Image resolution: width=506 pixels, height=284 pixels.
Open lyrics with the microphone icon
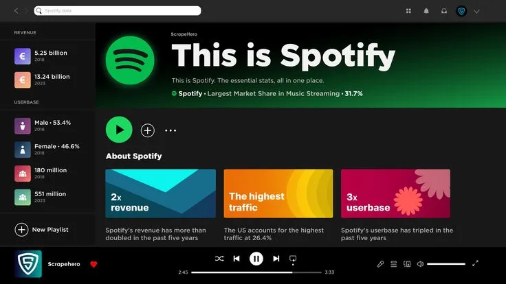(380, 264)
